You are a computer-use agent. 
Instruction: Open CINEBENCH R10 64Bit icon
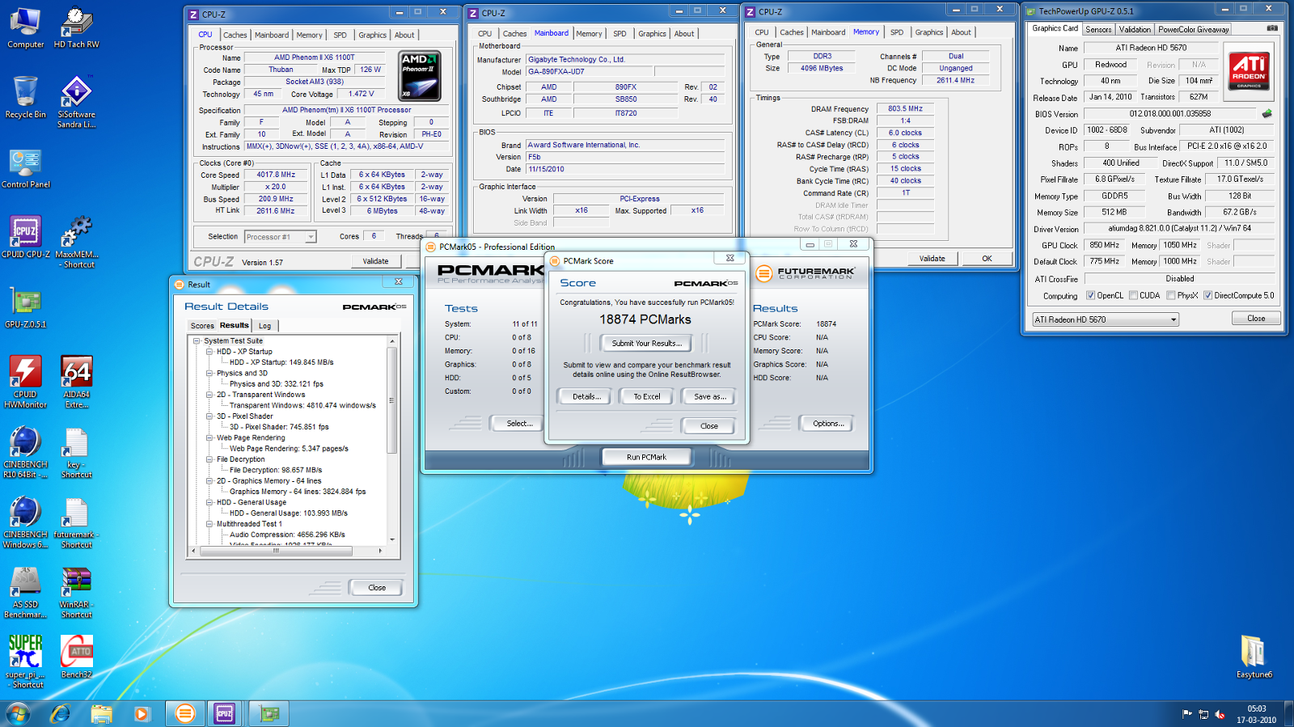click(x=26, y=452)
